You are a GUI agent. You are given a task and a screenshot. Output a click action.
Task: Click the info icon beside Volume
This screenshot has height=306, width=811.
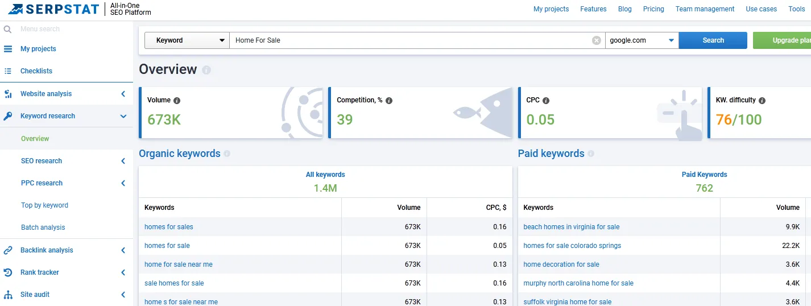177,101
